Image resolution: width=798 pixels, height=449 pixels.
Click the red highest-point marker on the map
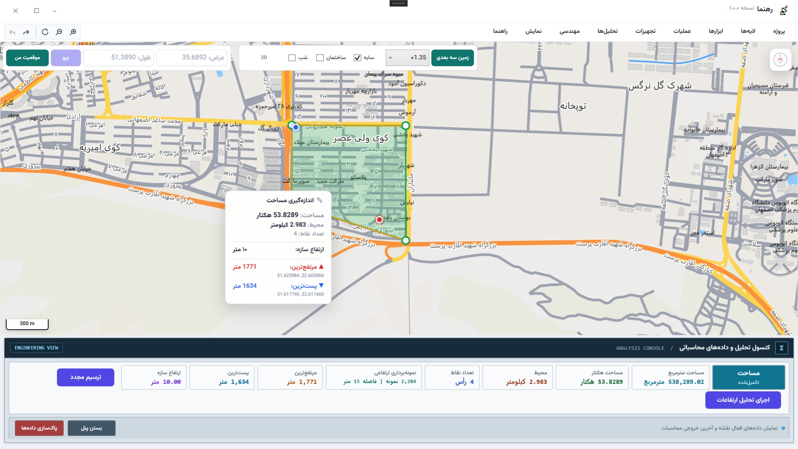point(379,220)
